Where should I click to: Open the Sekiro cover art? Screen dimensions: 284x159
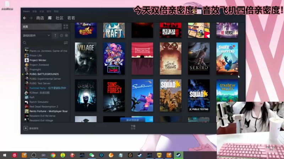click(199, 59)
